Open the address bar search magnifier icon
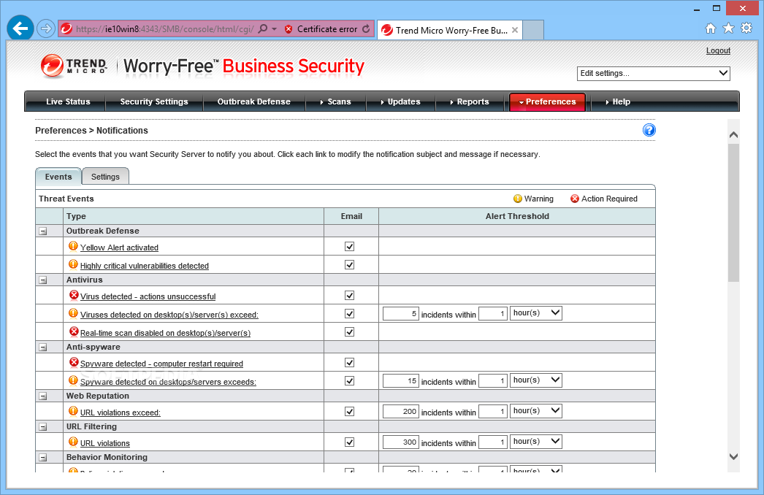Viewport: 764px width, 495px height. pos(263,28)
